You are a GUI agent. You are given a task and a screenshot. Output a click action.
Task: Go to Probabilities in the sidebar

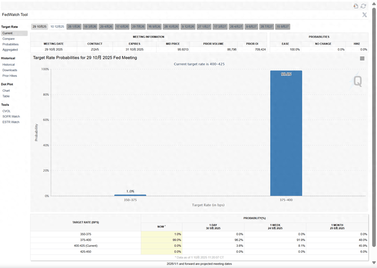pyautogui.click(x=11, y=44)
